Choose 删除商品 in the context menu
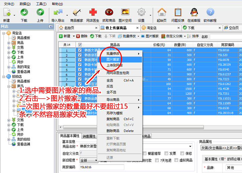242x173 pixels. click(120, 131)
